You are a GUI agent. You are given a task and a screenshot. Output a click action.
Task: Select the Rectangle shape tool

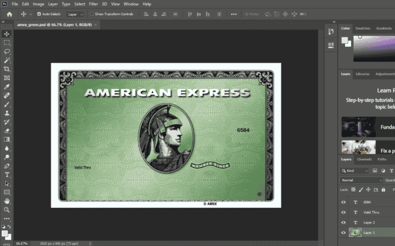tap(7, 192)
